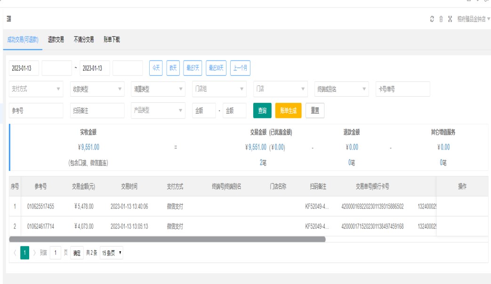This screenshot has height=284, width=491.
Task: Expand the 支付方式 dropdown
Action: pyautogui.click(x=36, y=89)
